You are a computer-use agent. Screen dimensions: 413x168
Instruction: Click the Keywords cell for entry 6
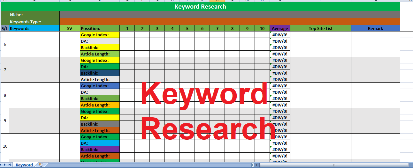click(34, 44)
